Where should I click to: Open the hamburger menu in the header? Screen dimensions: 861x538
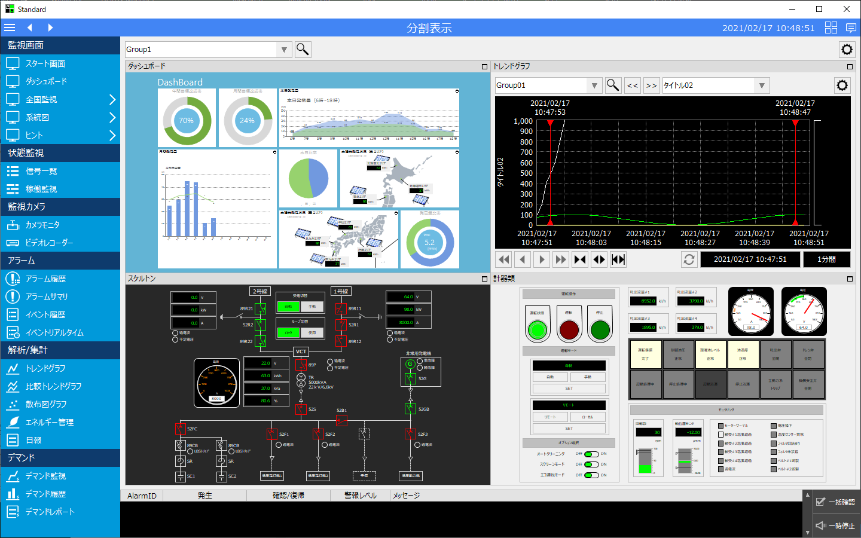tap(10, 27)
